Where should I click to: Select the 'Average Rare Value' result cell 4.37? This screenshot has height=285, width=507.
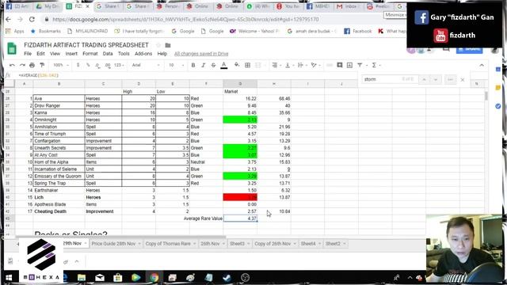point(240,218)
